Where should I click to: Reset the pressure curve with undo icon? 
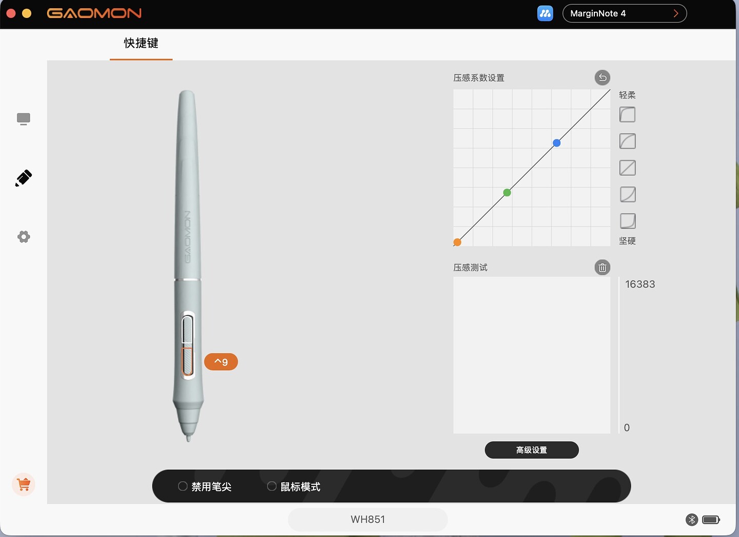click(x=602, y=77)
